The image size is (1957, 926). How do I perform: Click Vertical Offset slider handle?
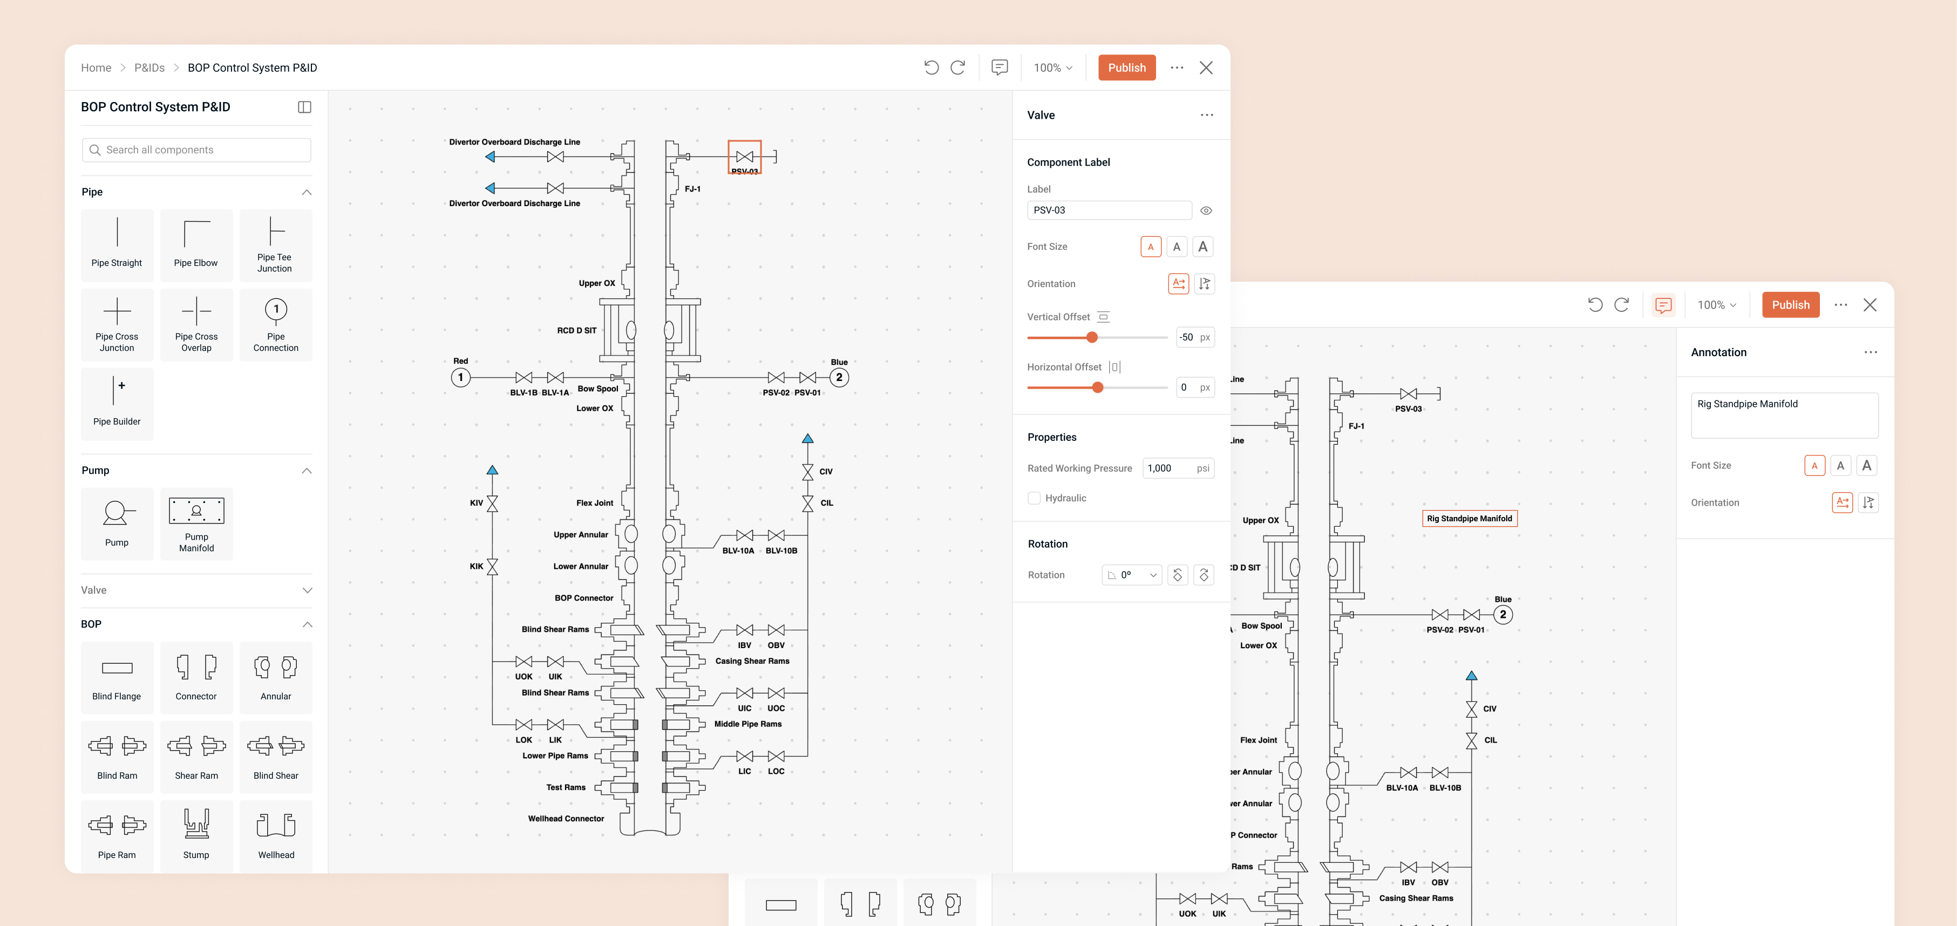pyautogui.click(x=1092, y=337)
